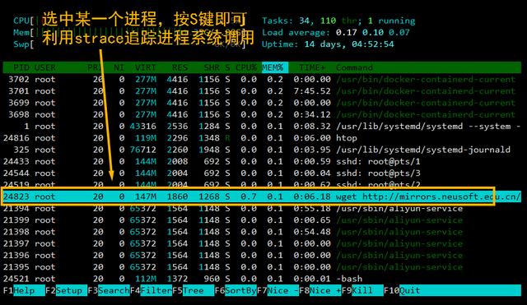Screen dimensions: 527x305
Task: Click the 43316 VIRT value of PID 1
Action: (142, 127)
